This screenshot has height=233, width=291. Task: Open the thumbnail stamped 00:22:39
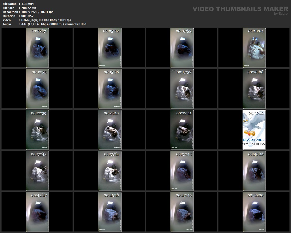tap(37, 130)
